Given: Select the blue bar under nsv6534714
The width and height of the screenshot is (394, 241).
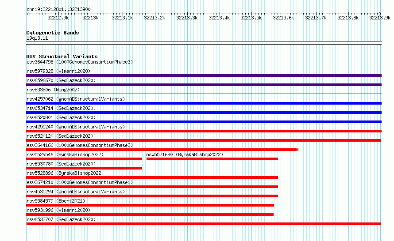Looking at the screenshot, I should coord(204,113).
